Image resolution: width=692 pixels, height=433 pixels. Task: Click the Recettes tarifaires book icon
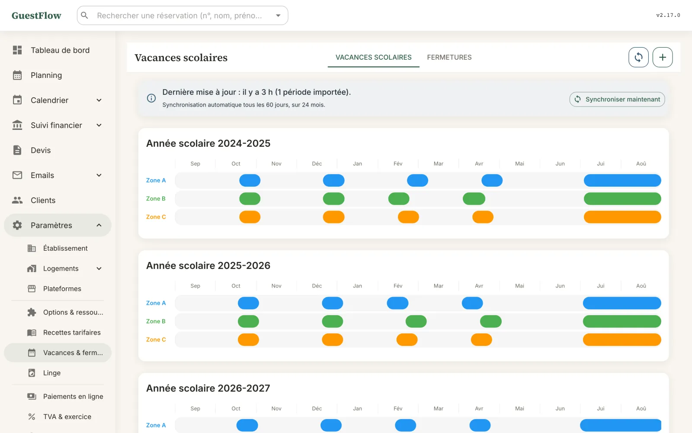32,333
